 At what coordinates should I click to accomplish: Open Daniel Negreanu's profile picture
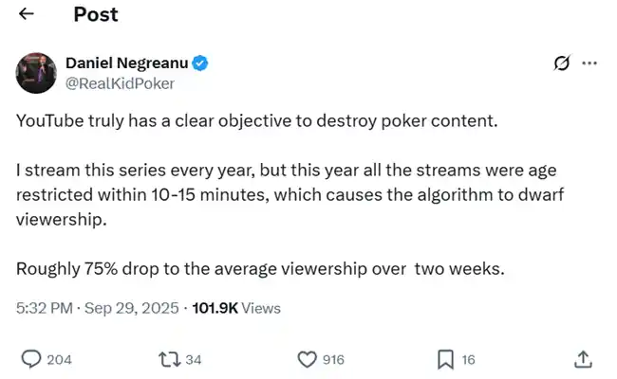35,72
